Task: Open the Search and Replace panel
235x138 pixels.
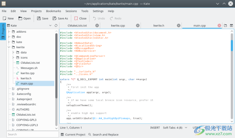Action: click(x=103, y=135)
